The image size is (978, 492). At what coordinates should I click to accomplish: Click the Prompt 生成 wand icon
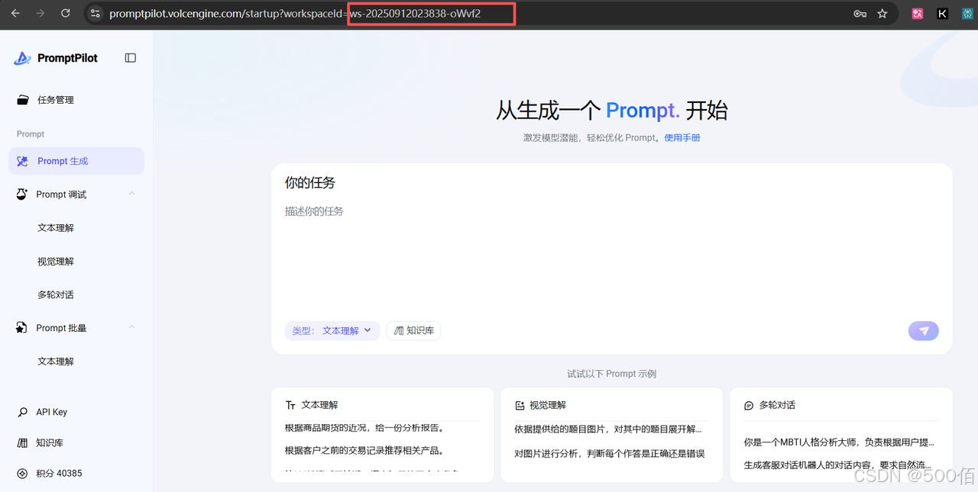click(23, 161)
